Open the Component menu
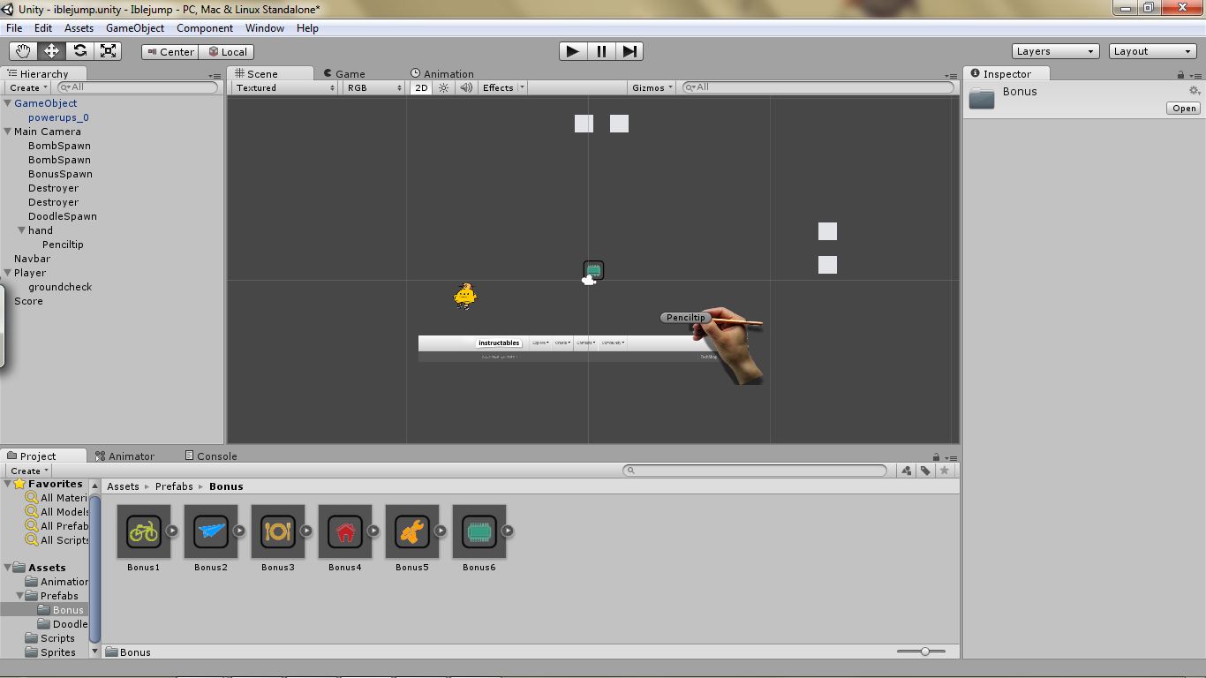The image size is (1206, 678). click(x=205, y=28)
